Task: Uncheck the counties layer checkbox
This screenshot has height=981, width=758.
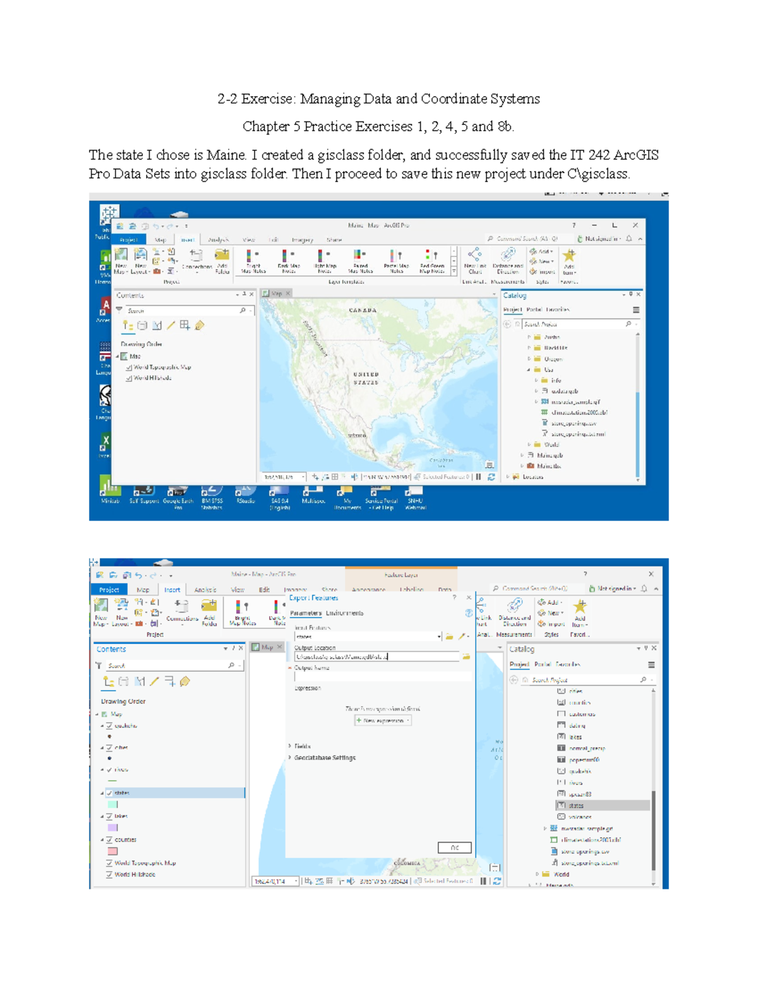Action: click(109, 840)
